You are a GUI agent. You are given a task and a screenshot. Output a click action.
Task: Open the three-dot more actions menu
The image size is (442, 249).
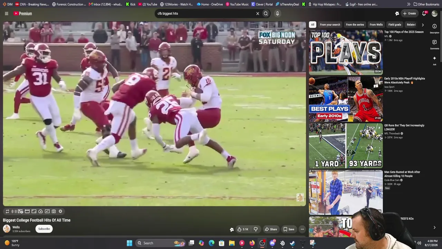tap(302, 229)
